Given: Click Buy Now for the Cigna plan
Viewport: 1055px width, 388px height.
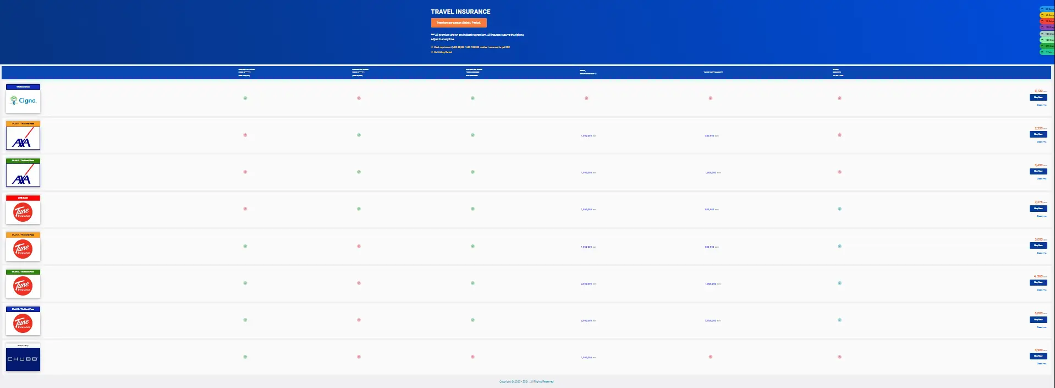Looking at the screenshot, I should 1038,97.
